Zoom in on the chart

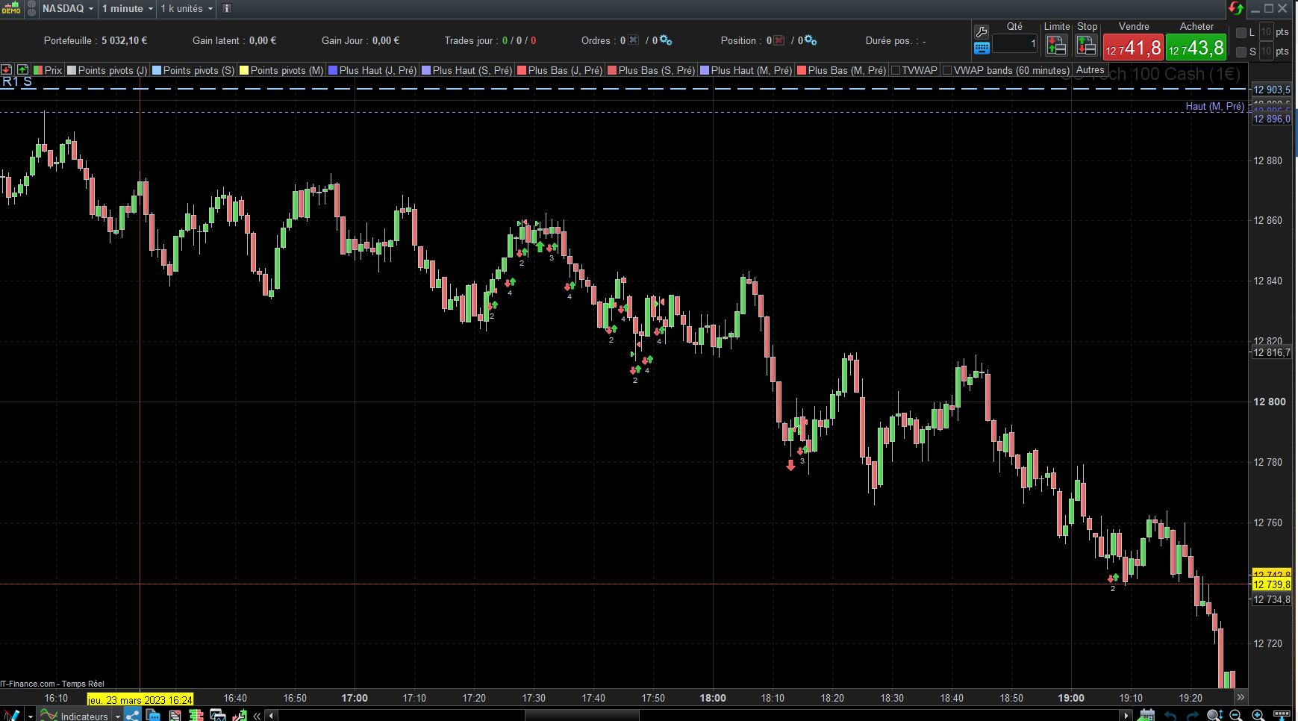coord(1258,715)
